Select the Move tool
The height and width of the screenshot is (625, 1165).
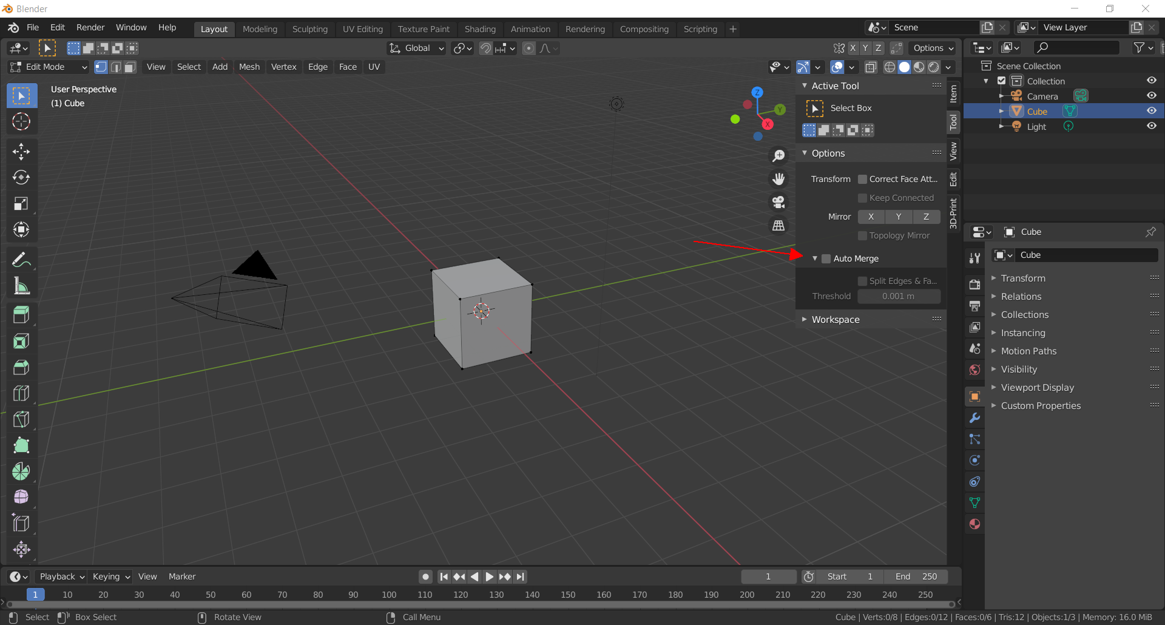[x=21, y=152]
